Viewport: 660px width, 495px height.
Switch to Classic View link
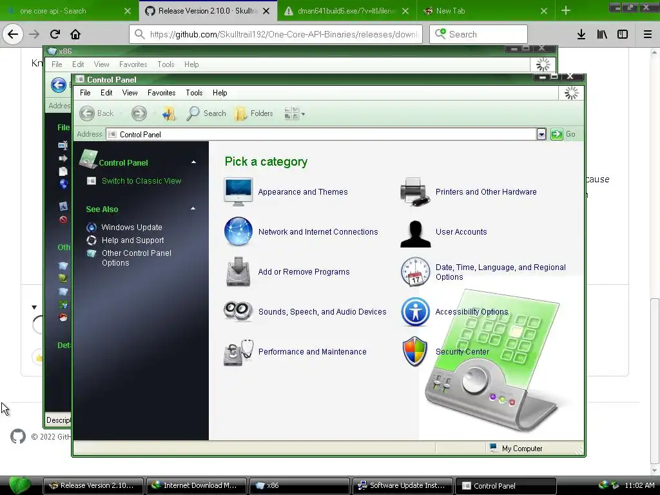point(141,181)
